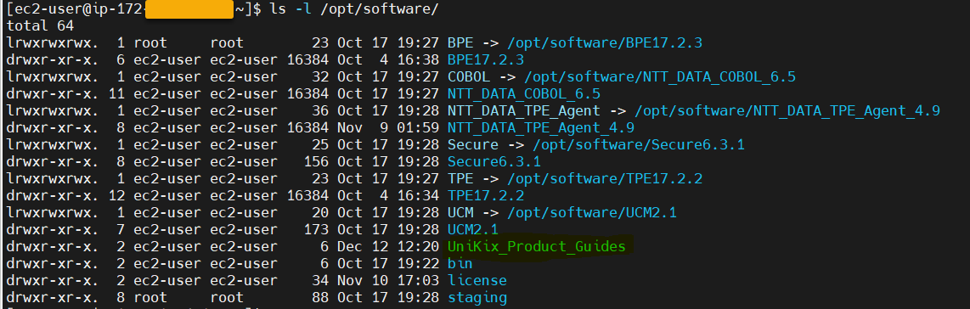Viewport: 970px width, 309px height.
Task: Click the /opt/software/Secure6.3.1 target path
Action: point(639,145)
